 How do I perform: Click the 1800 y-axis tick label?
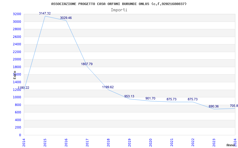coord(17,67)
